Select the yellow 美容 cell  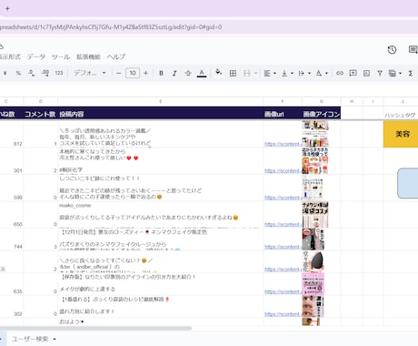(x=401, y=134)
